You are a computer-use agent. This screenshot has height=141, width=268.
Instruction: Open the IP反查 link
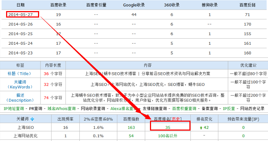(x=229, y=108)
